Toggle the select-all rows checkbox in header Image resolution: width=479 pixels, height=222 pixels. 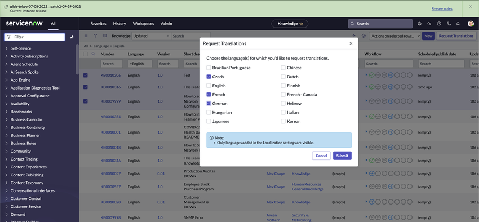pos(86,54)
